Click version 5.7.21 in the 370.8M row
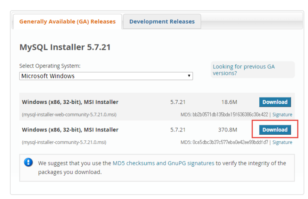This screenshot has height=199, width=308. coord(178,130)
